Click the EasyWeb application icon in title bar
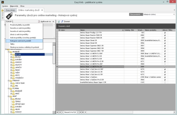 click(x=3, y=2)
